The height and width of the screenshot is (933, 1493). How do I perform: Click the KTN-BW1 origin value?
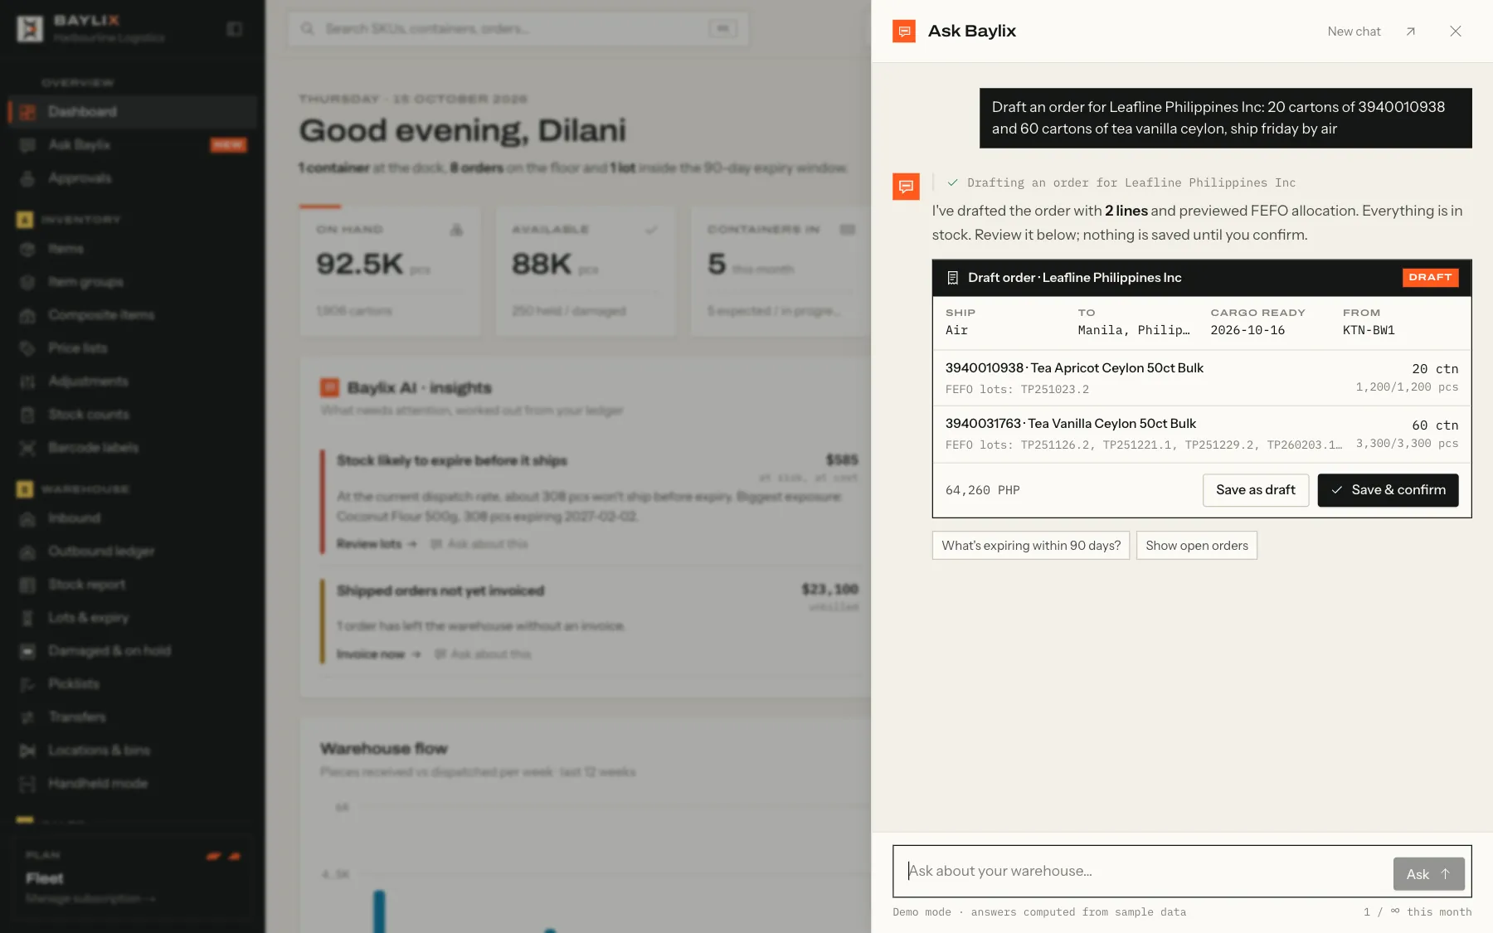1369,331
